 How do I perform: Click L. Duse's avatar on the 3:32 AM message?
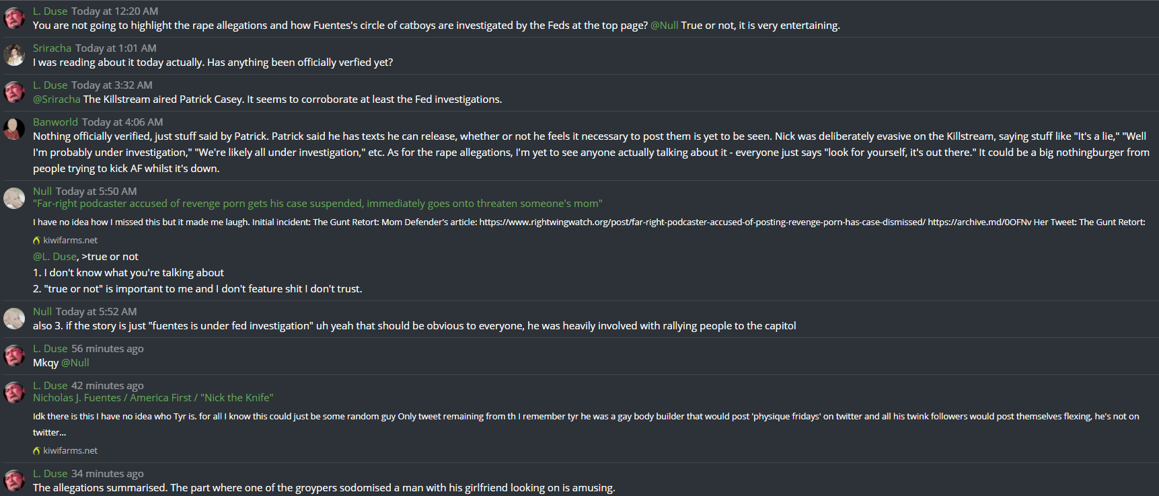(x=14, y=91)
